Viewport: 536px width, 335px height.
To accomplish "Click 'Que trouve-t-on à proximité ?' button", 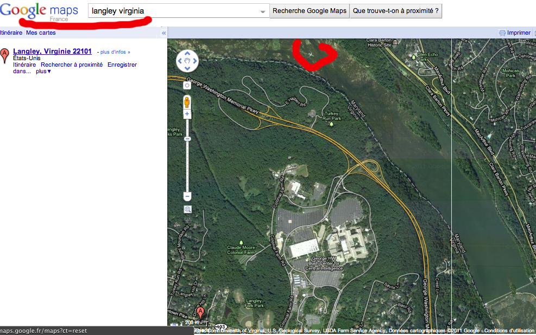I will pyautogui.click(x=395, y=11).
